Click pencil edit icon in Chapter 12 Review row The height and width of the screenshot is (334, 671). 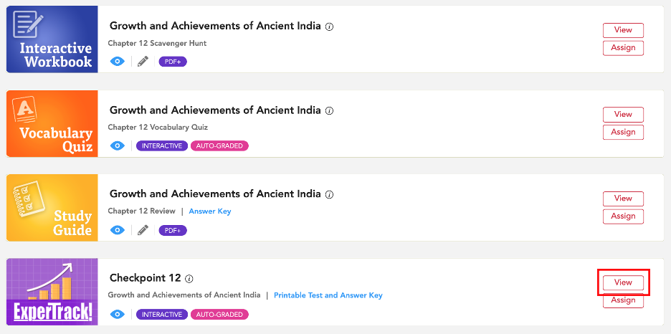tap(143, 231)
